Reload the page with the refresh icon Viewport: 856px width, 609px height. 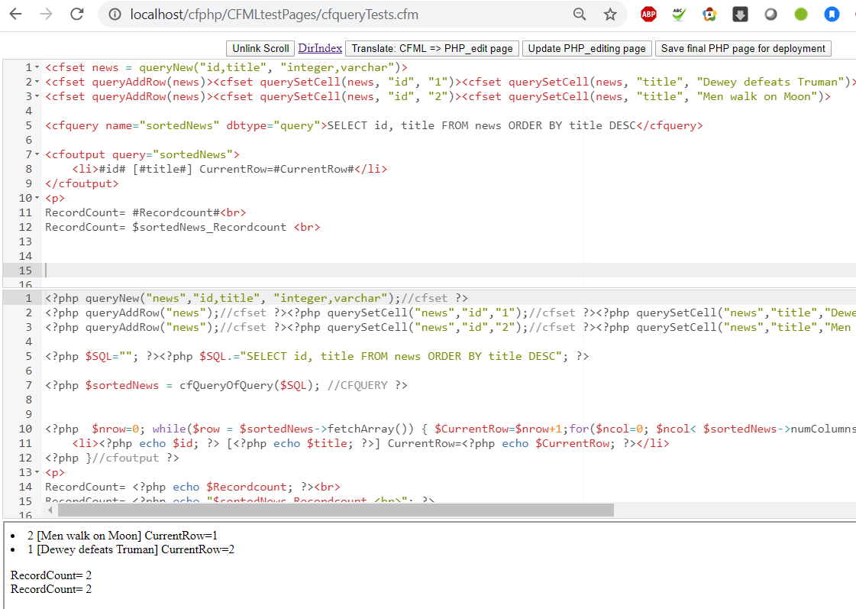[x=76, y=15]
